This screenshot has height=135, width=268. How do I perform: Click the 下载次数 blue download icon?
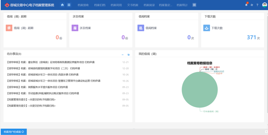click(206, 28)
